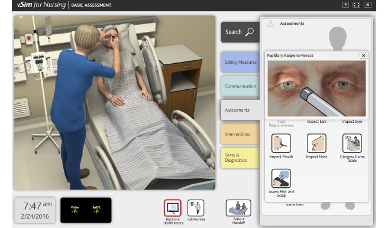Open the Interventions tab
The height and width of the screenshot is (228, 388).
pos(240,134)
